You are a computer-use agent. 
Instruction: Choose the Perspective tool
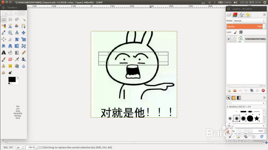pyautogui.click(x=10, y=46)
